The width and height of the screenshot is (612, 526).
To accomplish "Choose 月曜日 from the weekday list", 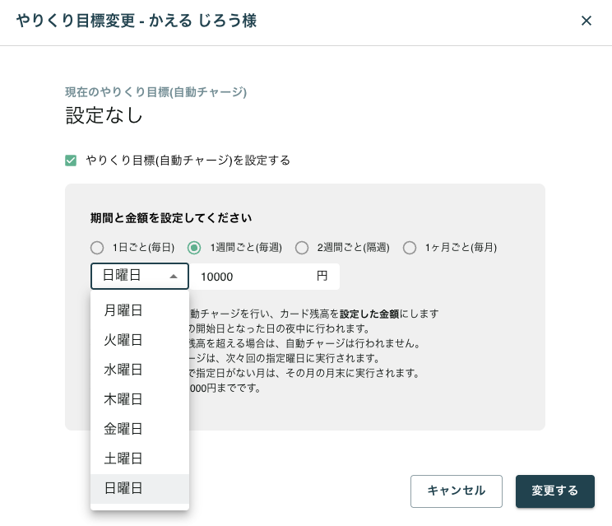I will pos(123,310).
